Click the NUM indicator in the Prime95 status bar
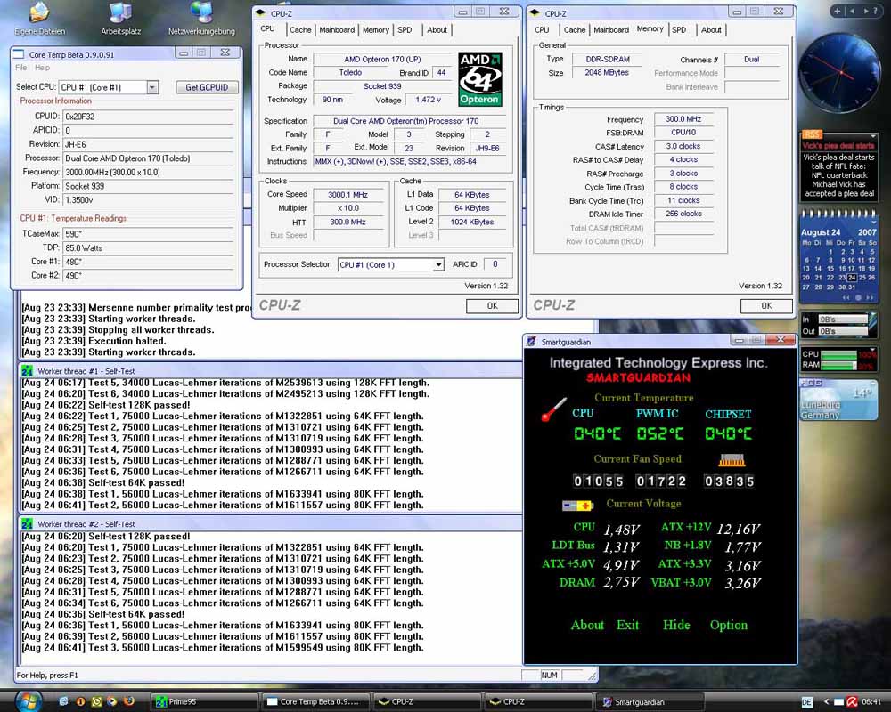The width and height of the screenshot is (891, 712). [x=549, y=676]
